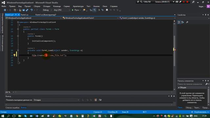Toggle word wrap in the output panel
Image resolution: width=210 pixels, height=118 pixels.
100,100
